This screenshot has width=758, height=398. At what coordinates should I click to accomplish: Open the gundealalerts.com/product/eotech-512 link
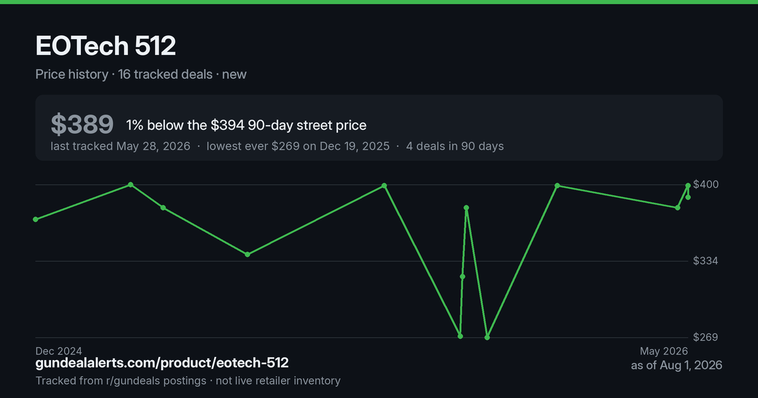162,363
